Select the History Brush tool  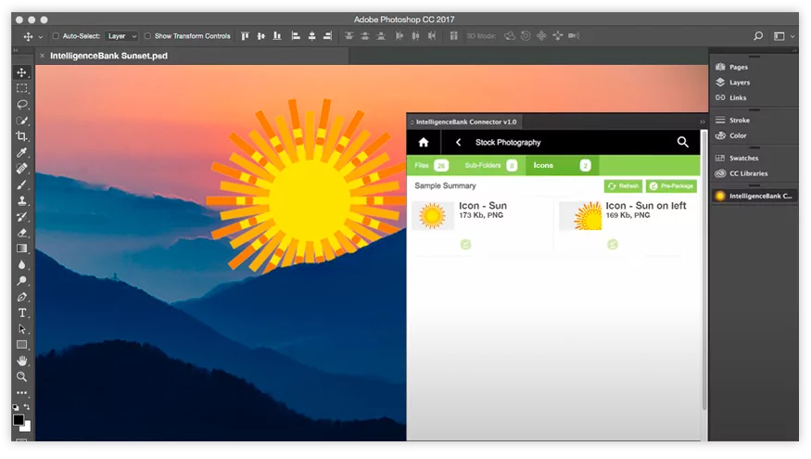point(21,217)
